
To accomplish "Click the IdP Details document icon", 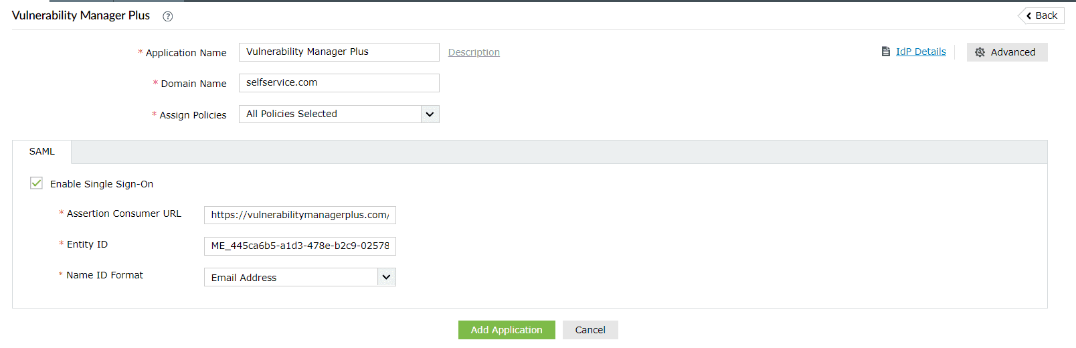I will (886, 52).
